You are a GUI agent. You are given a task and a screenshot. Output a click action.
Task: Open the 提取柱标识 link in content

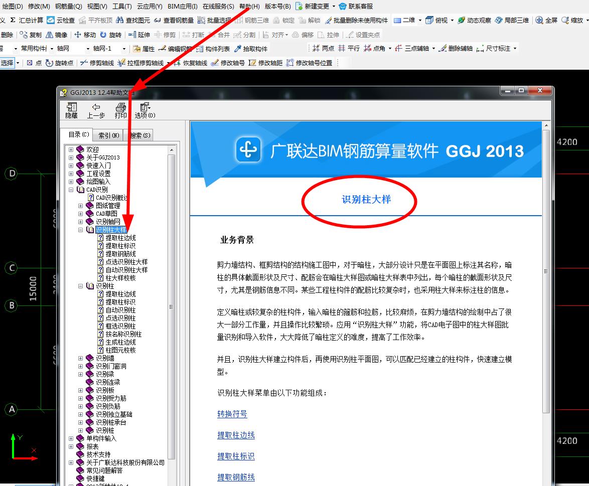click(236, 456)
